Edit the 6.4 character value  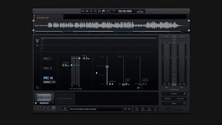tap(111, 84)
